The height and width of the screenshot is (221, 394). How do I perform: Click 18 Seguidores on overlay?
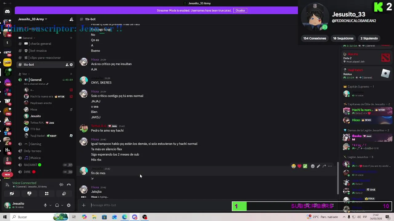(343, 38)
